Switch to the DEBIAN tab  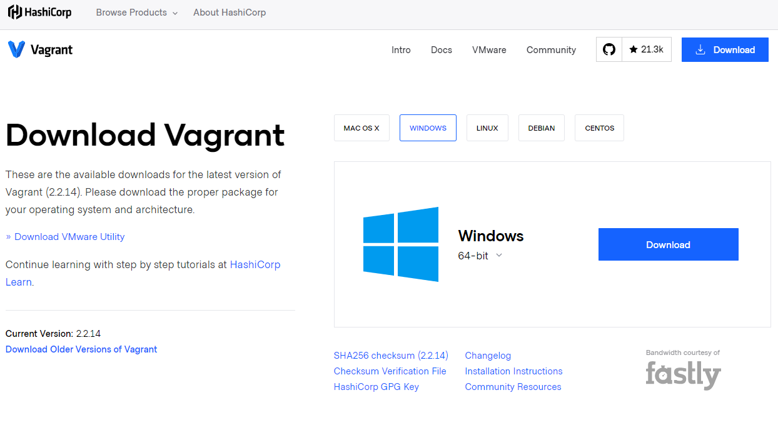tap(541, 128)
